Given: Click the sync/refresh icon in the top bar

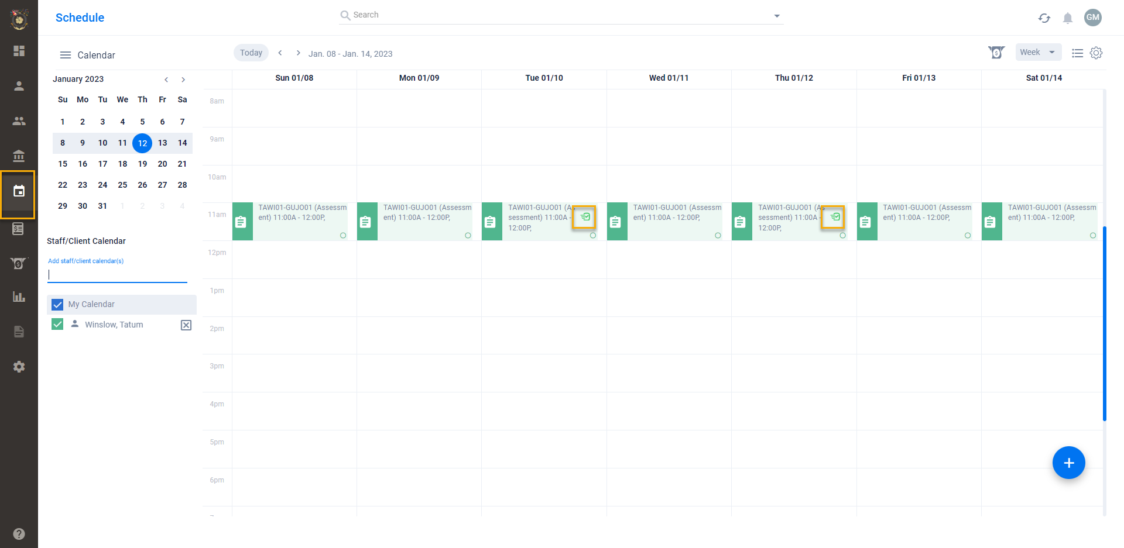Looking at the screenshot, I should pos(1044,18).
